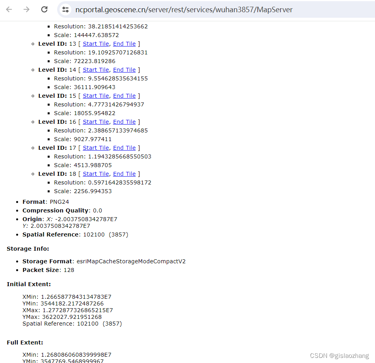375x363 pixels.
Task: Open Start Tile for Level ID 15
Action: click(x=95, y=95)
